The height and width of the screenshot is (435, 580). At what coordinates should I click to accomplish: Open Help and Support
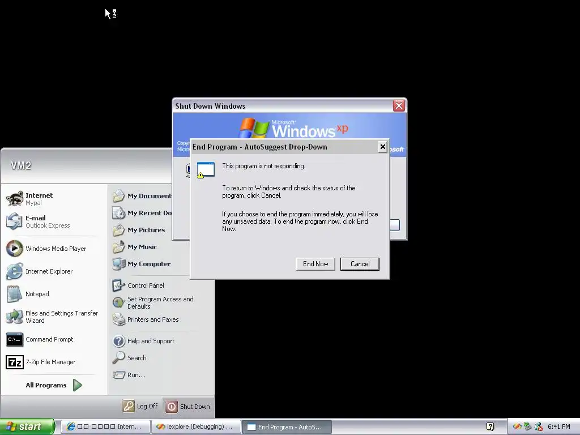pyautogui.click(x=161, y=340)
